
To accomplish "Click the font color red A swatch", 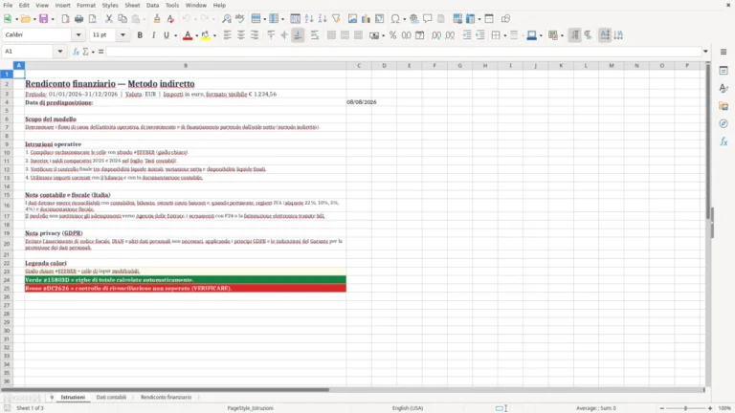I will [188, 35].
